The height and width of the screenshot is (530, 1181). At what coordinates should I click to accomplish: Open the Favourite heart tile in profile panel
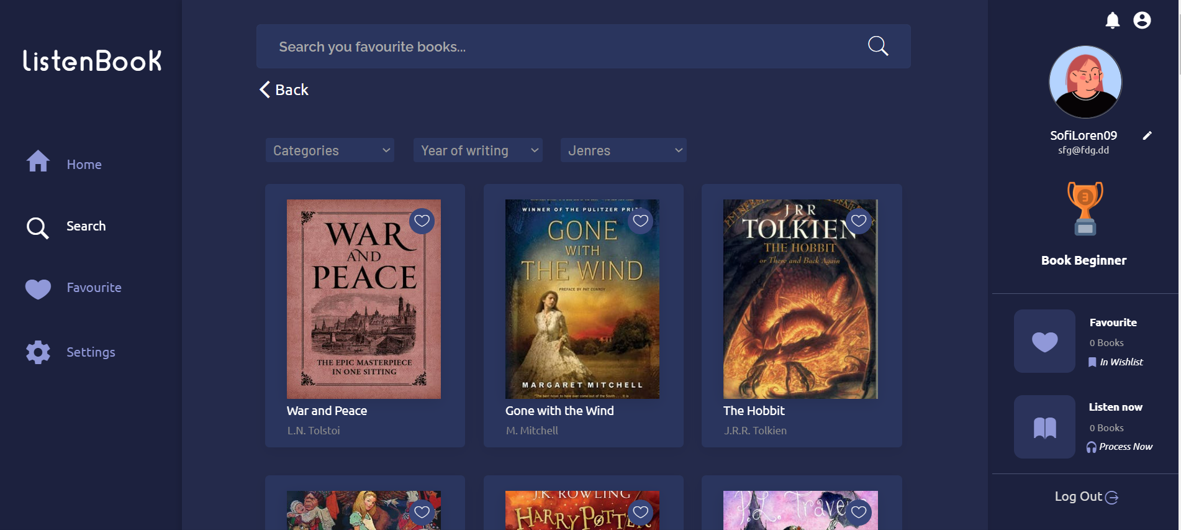(1044, 341)
